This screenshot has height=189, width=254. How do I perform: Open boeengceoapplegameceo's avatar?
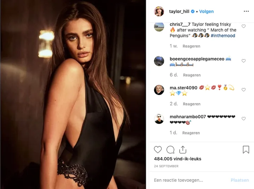(159, 61)
